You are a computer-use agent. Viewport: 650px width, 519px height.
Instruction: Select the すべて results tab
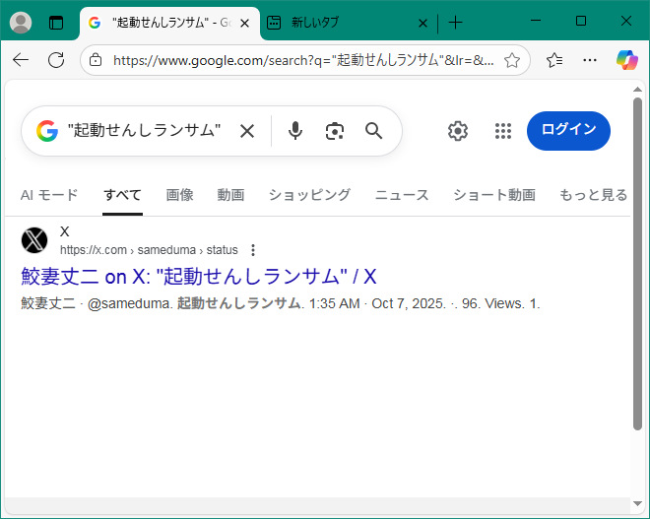click(x=122, y=195)
